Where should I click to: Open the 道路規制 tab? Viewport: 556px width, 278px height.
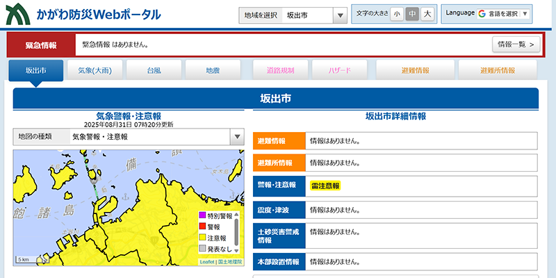281,71
